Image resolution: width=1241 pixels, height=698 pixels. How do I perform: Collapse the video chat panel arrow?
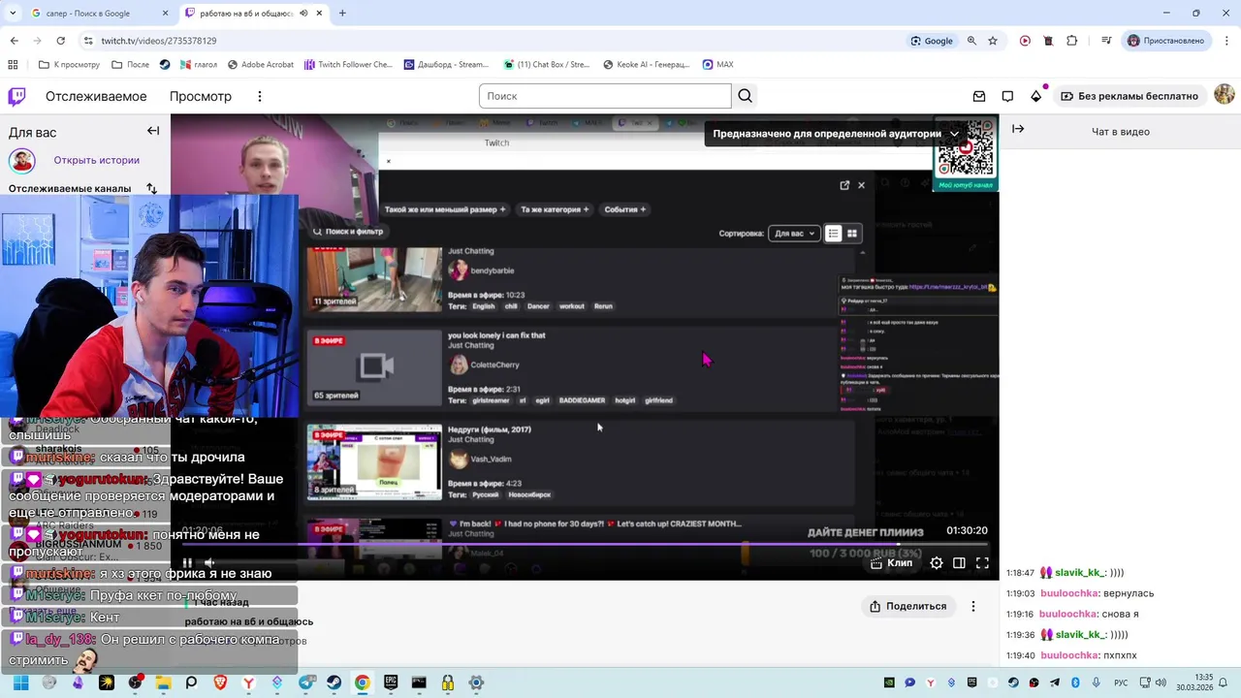coord(1018,129)
